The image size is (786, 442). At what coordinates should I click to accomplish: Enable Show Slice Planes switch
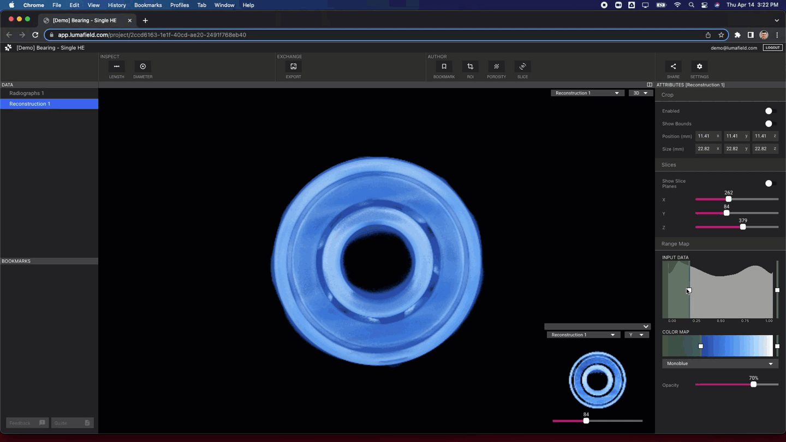point(770,183)
